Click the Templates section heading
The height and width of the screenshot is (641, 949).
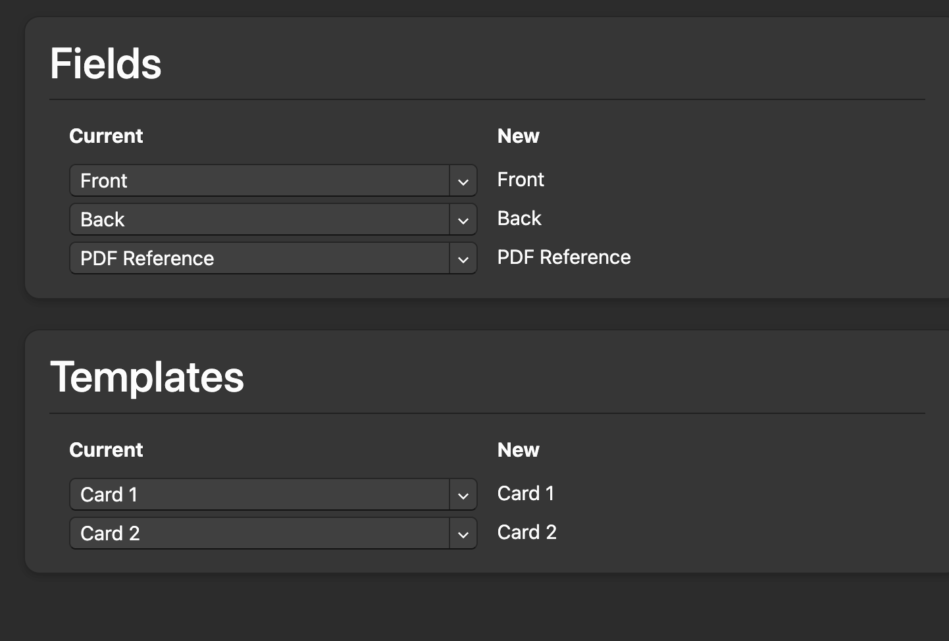pyautogui.click(x=147, y=377)
